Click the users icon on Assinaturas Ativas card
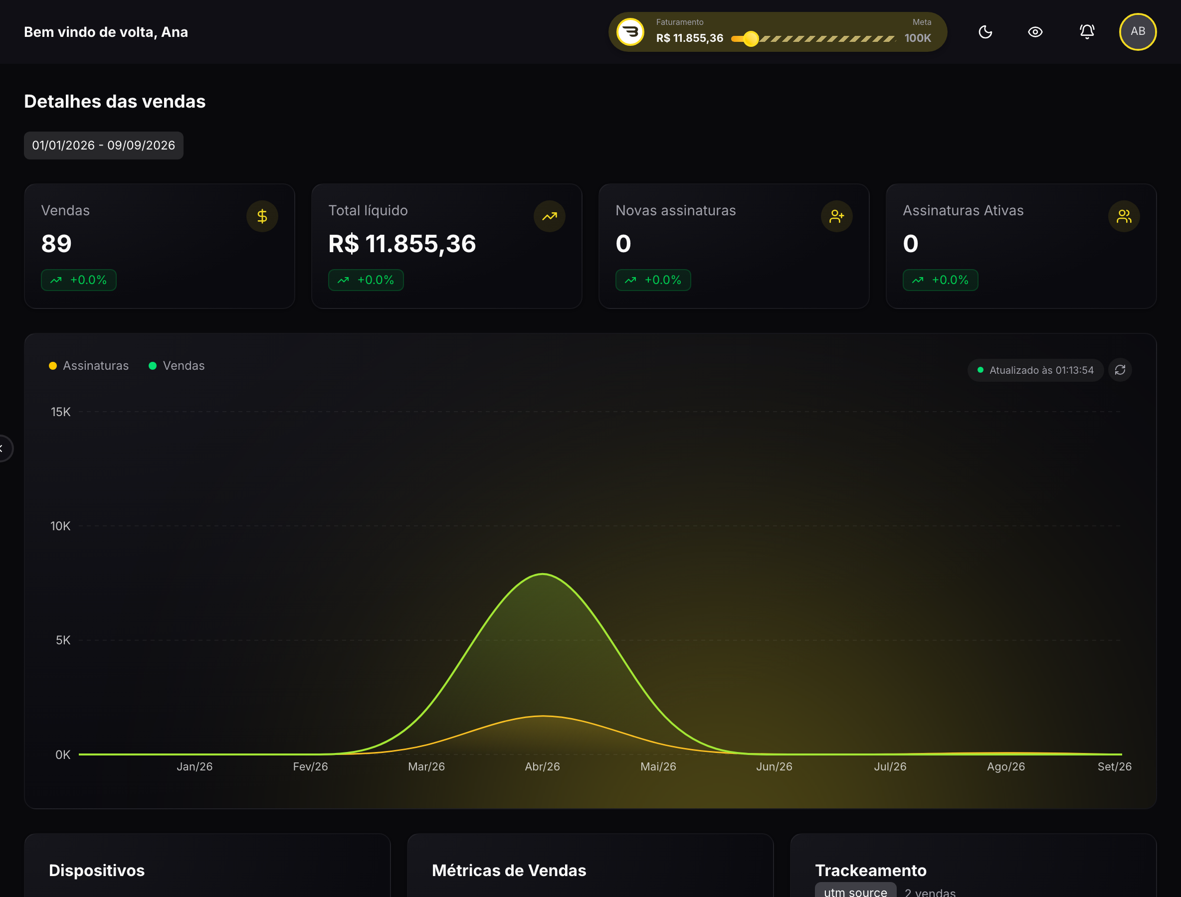The image size is (1181, 897). (1124, 216)
